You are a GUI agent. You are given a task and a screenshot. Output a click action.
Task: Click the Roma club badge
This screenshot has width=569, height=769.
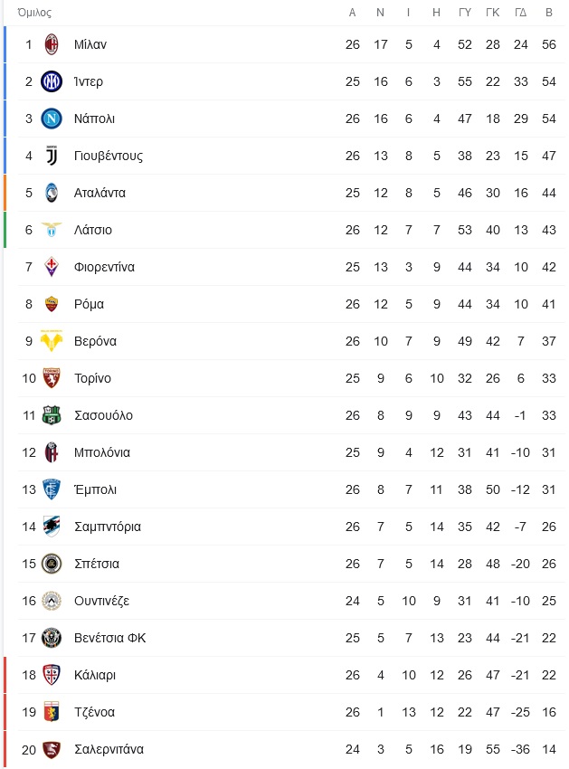(x=52, y=304)
